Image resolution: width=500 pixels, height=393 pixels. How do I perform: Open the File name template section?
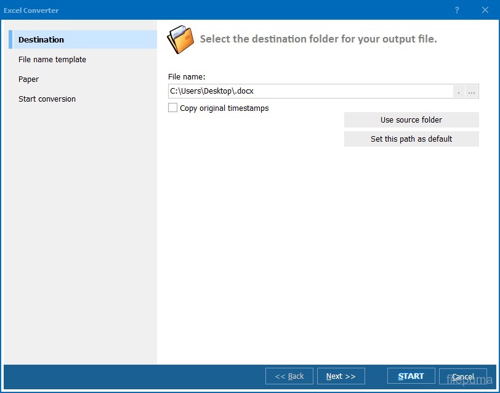point(52,60)
